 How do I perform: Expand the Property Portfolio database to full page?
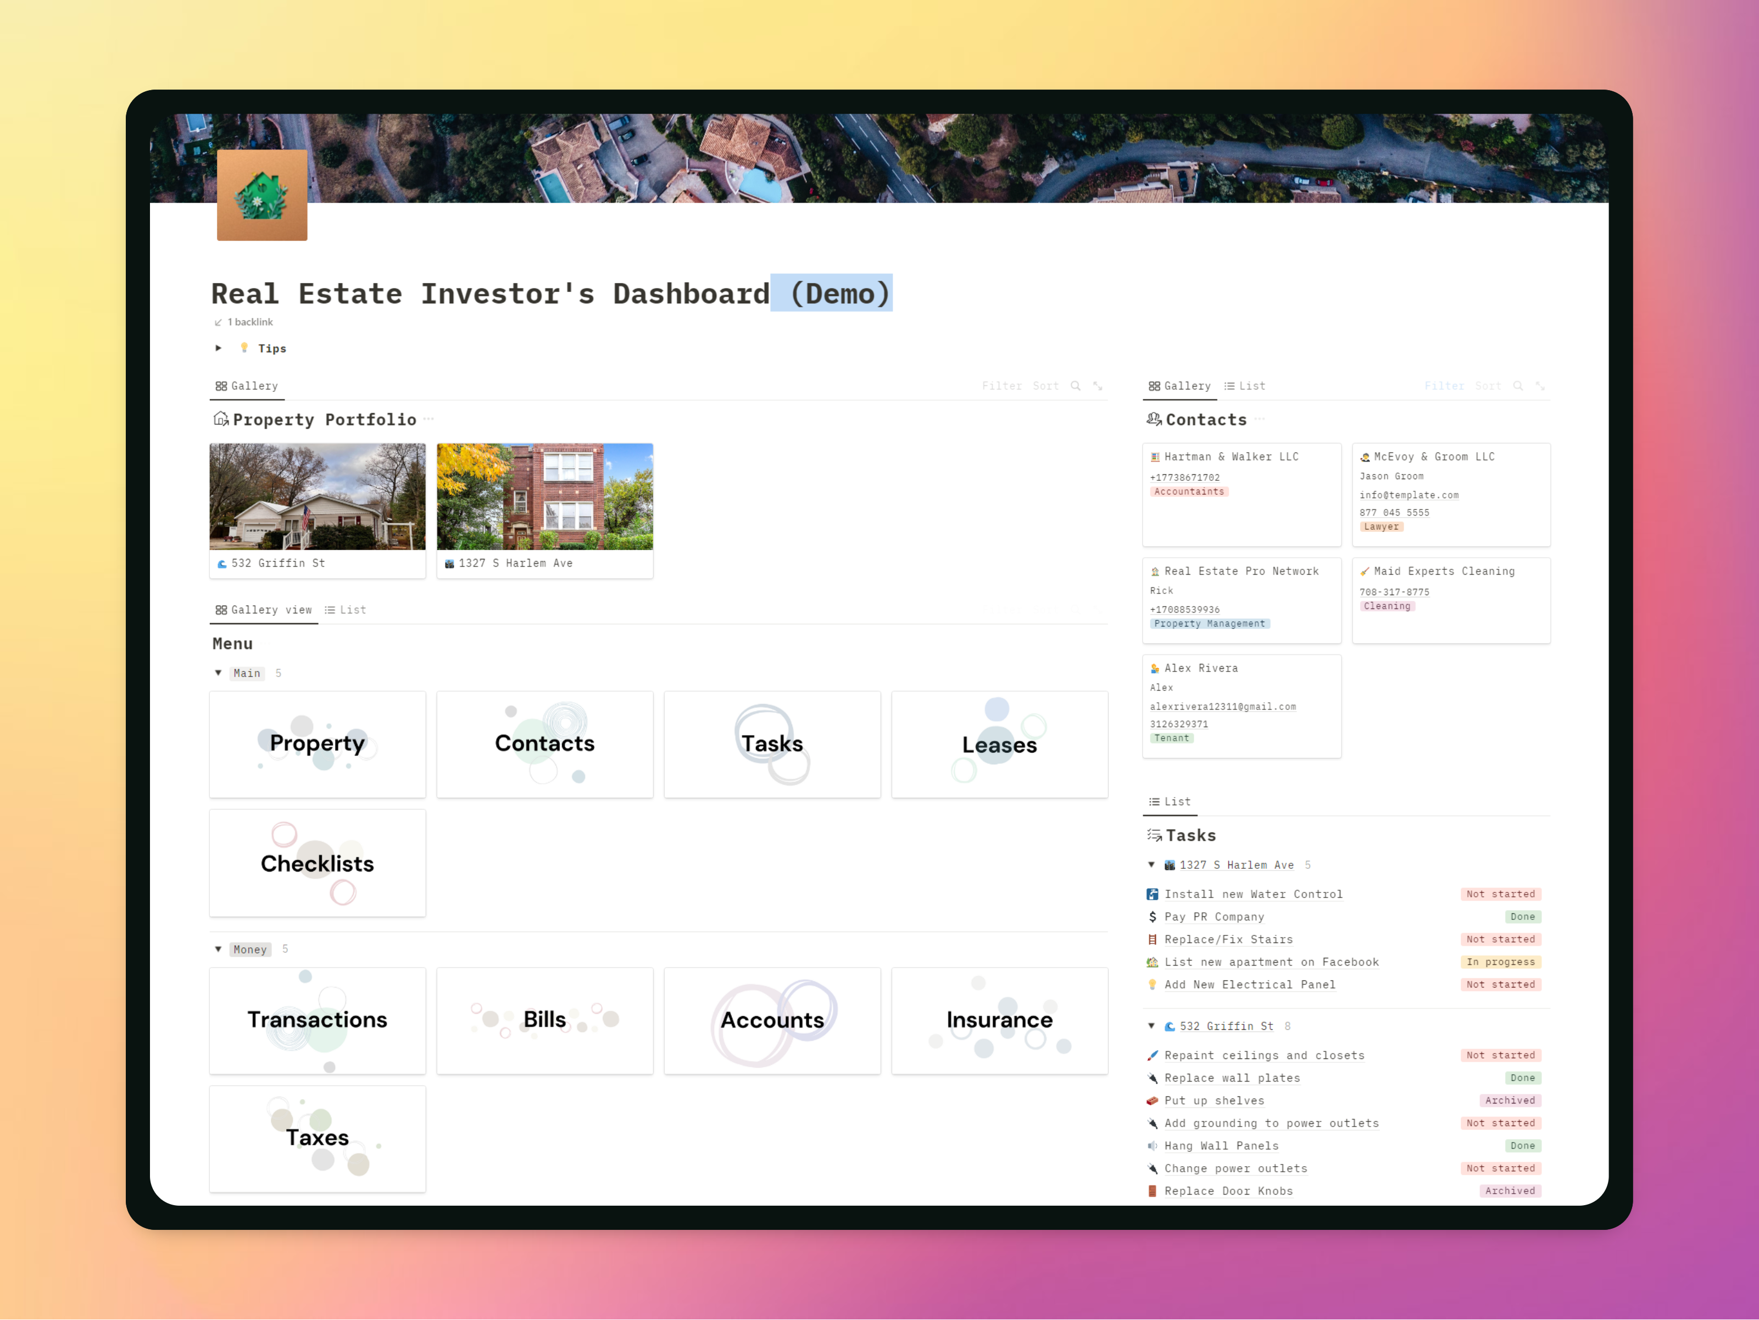[1098, 386]
